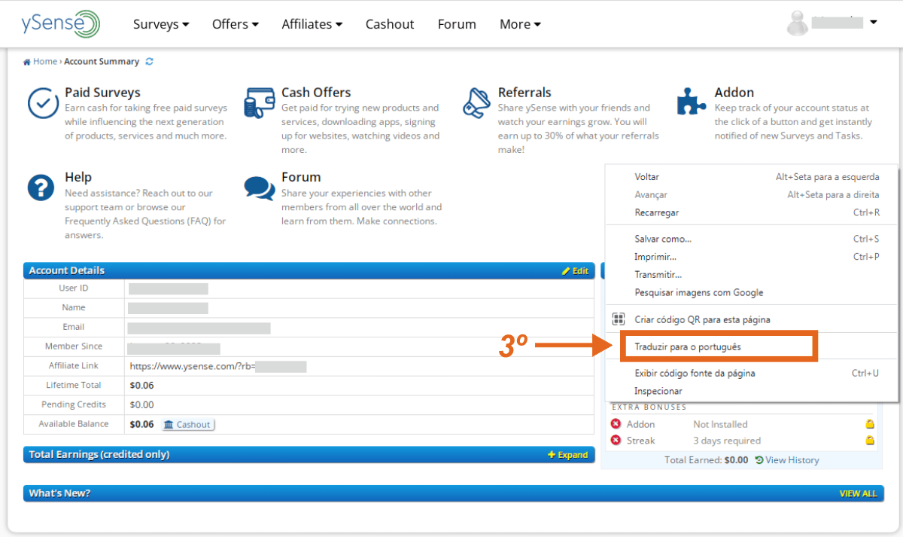Click the Pending Credits $0.00 value
The width and height of the screenshot is (903, 537).
[x=142, y=405]
